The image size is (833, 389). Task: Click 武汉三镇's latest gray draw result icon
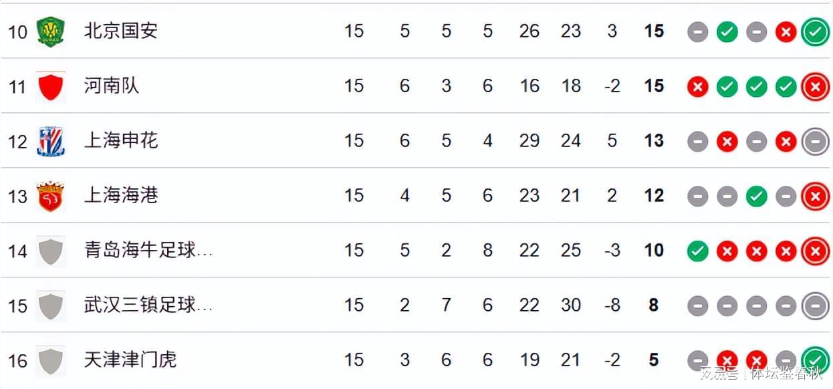pyautogui.click(x=815, y=306)
